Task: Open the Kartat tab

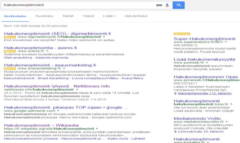Action: tap(68, 16)
